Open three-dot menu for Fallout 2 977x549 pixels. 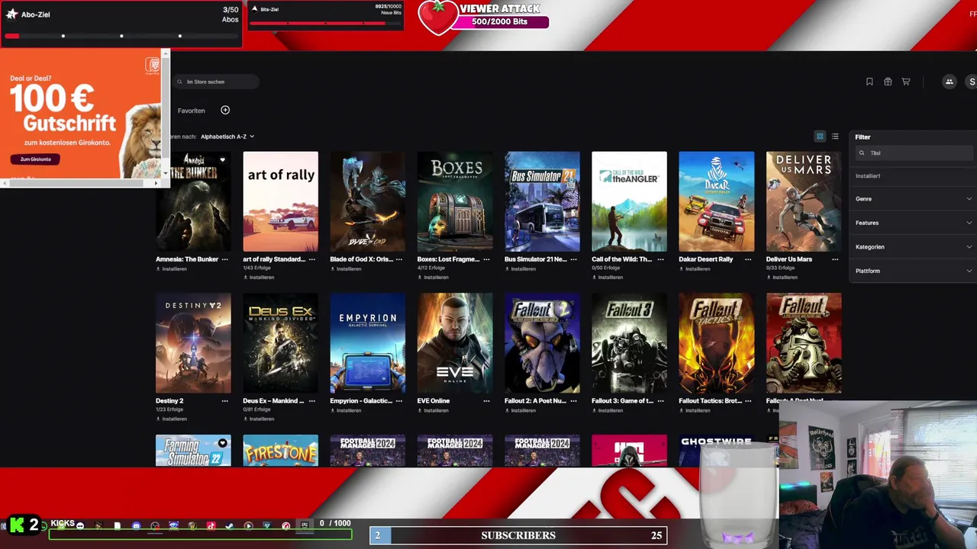pos(573,401)
